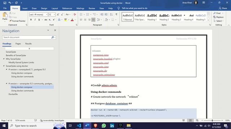Decrease paragraph indent
The width and height of the screenshot is (231, 129).
pos(102,14)
